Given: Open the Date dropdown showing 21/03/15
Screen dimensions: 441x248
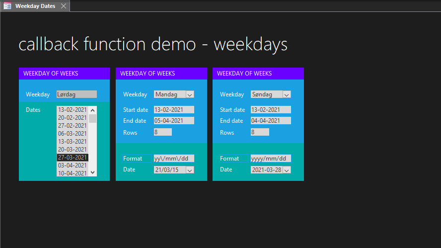Looking at the screenshot, I should 190,170.
